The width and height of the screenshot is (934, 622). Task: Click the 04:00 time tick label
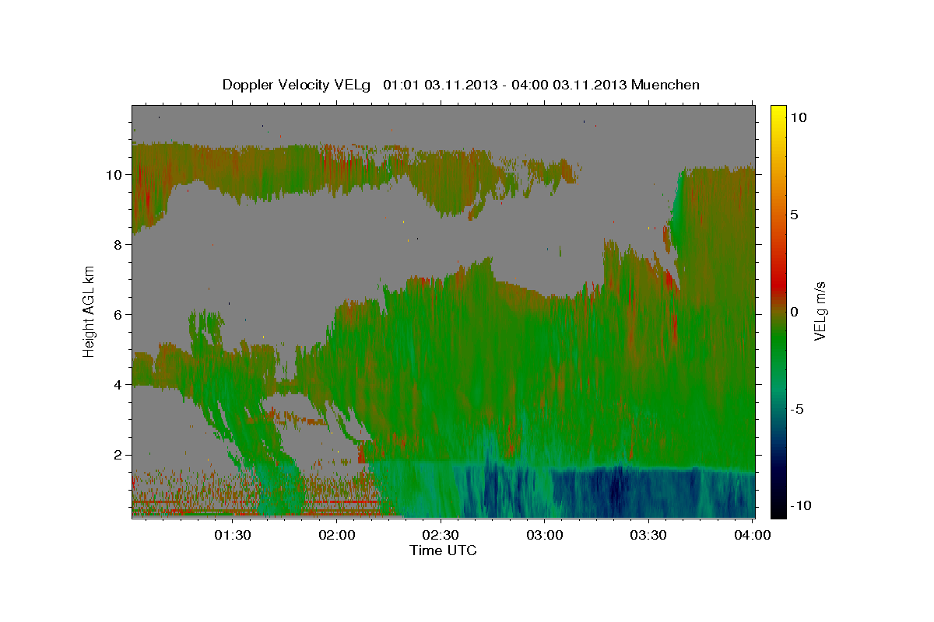click(753, 535)
